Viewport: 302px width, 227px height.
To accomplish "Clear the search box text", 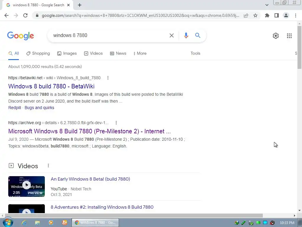I will click(171, 35).
